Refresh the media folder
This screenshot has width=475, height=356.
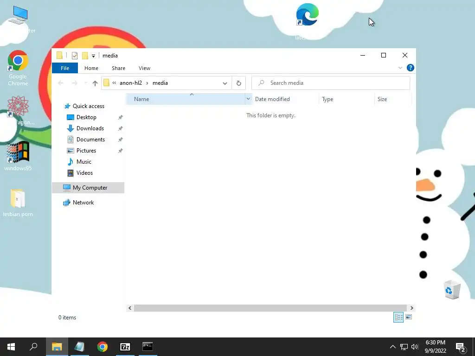239,83
